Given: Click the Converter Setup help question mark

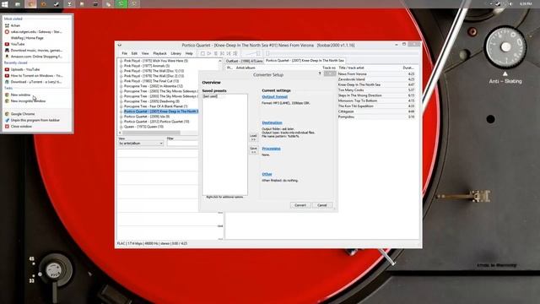Looking at the screenshot, I should 320,73.
